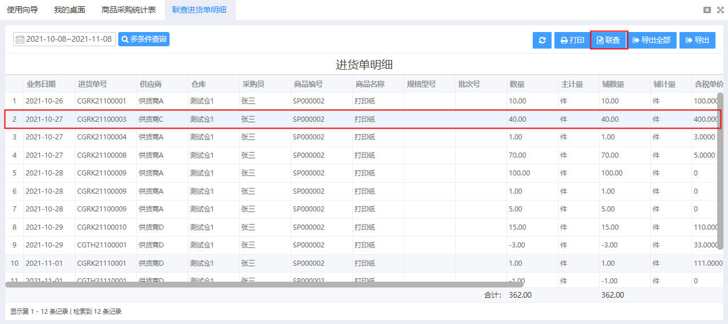Screen dimensions: 728x324
Task: Switch to the 我的桌面 tab
Action: (x=70, y=10)
